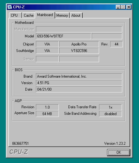Maximize the CPU-Z window

(123, 7)
